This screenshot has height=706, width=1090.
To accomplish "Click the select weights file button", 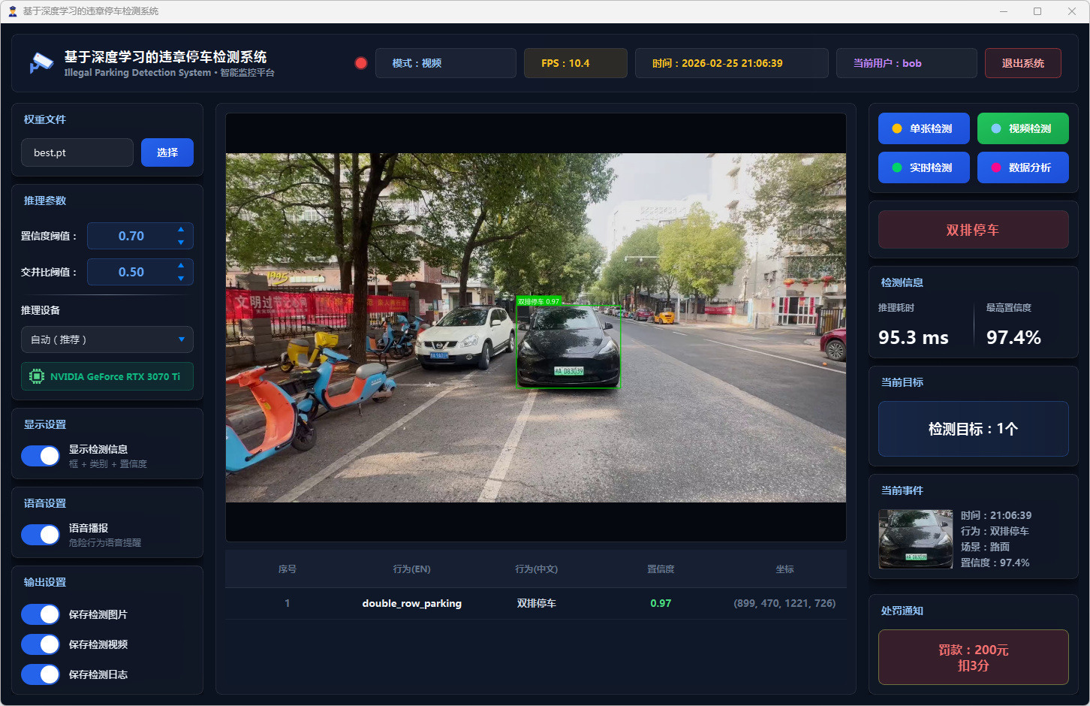I will pos(167,152).
